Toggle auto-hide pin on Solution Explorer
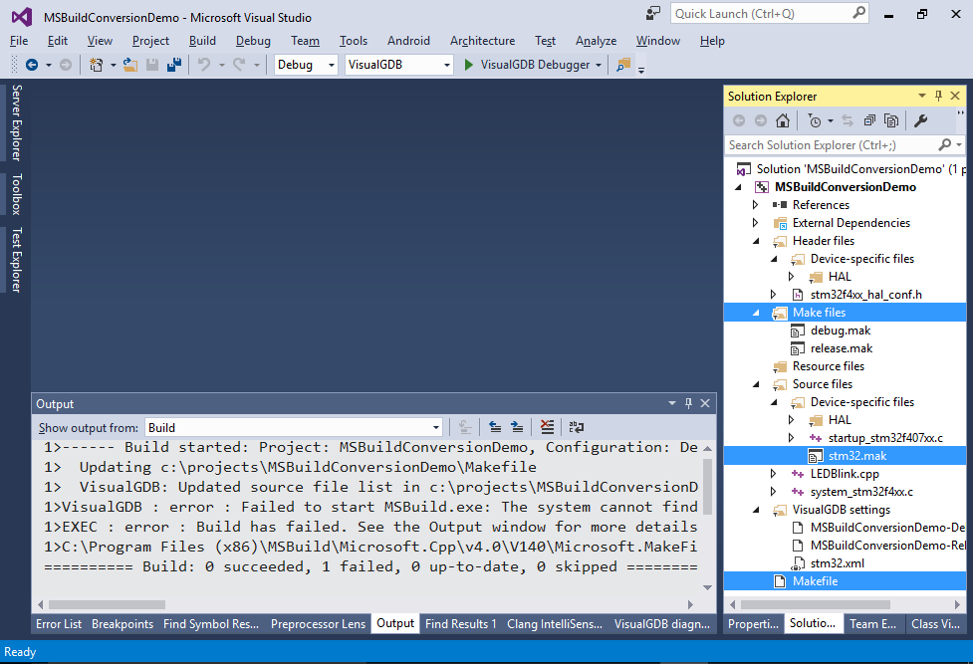 938,96
